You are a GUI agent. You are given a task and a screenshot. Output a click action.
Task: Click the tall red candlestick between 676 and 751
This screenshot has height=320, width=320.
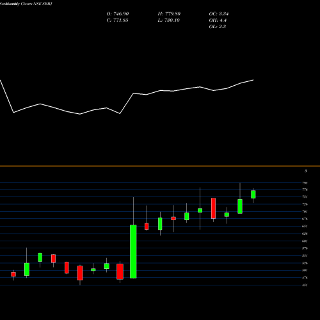(213, 209)
